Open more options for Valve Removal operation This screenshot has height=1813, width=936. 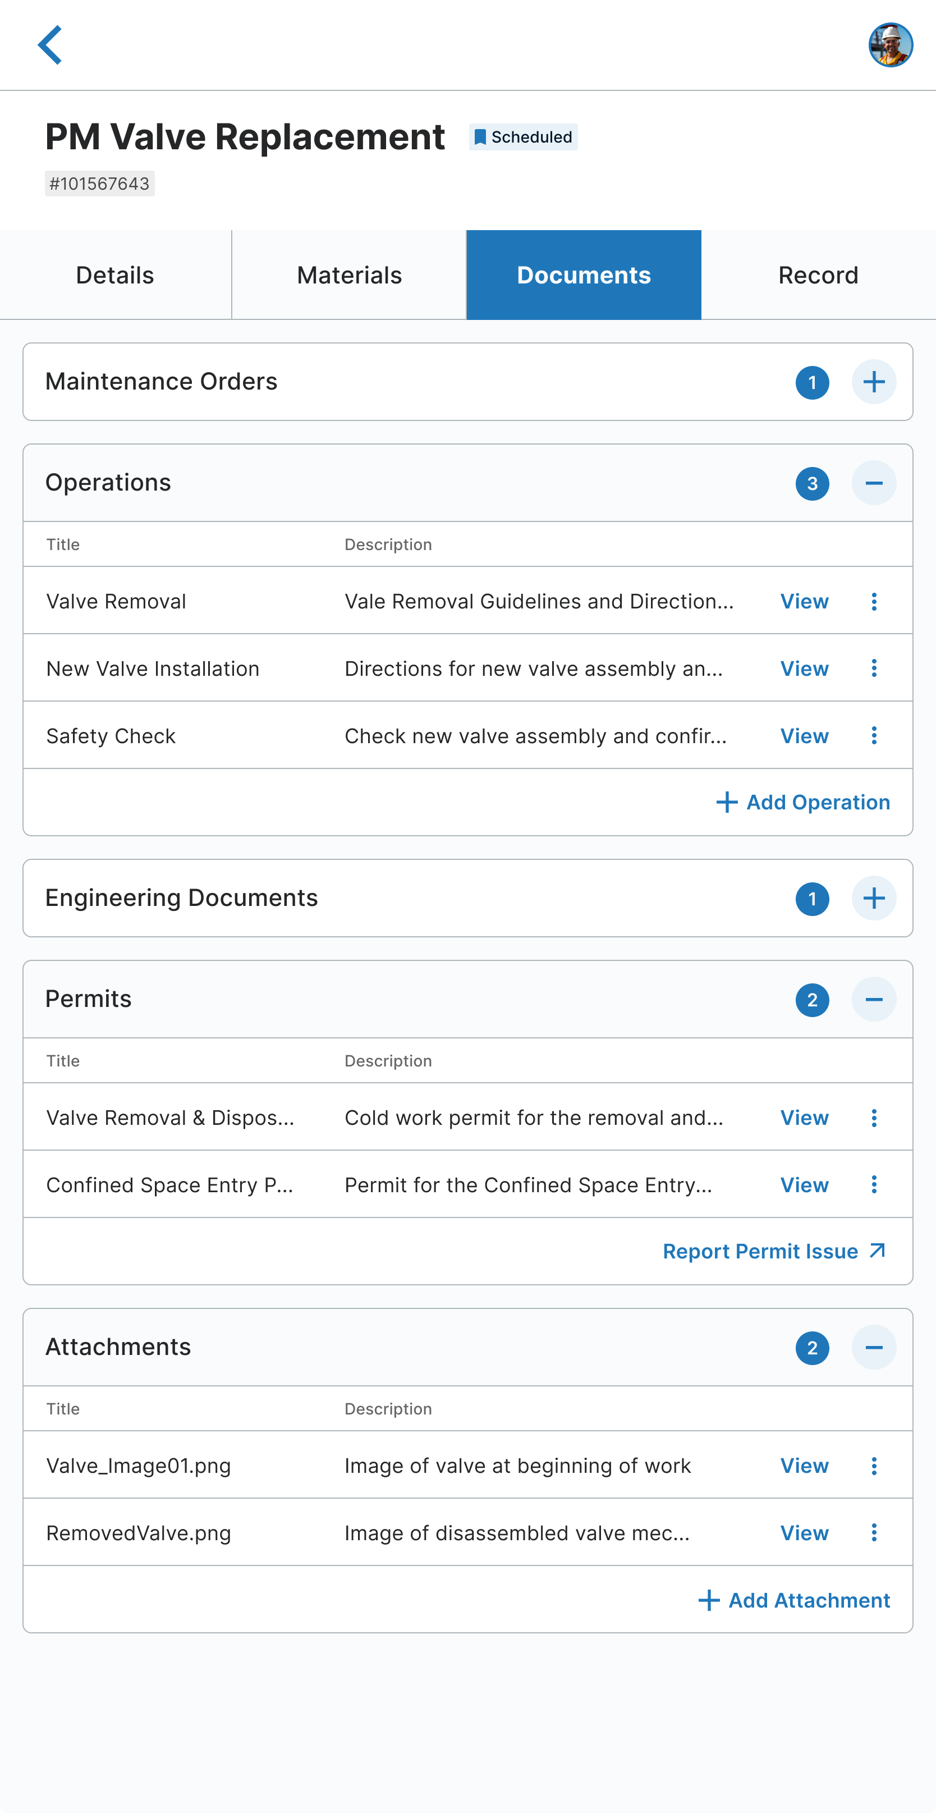[873, 602]
